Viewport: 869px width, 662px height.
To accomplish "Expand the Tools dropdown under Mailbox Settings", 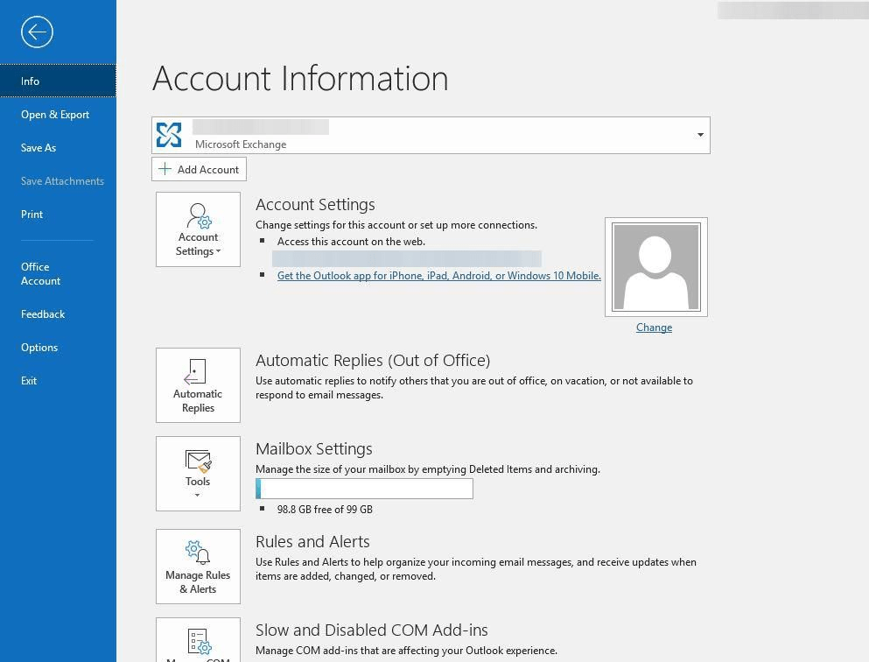I will click(198, 494).
